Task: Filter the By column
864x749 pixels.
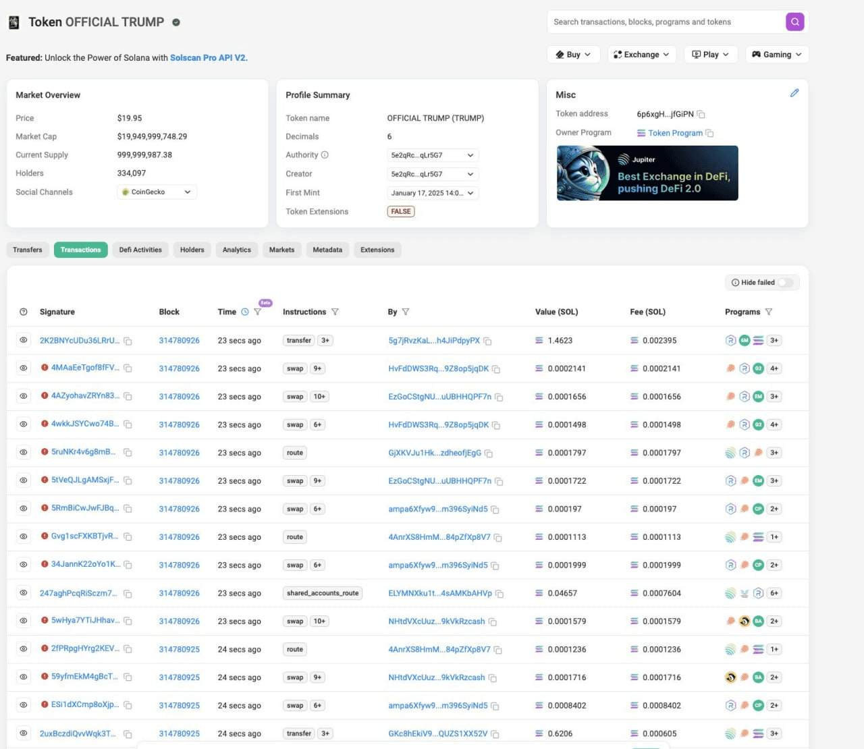Action: coord(406,312)
